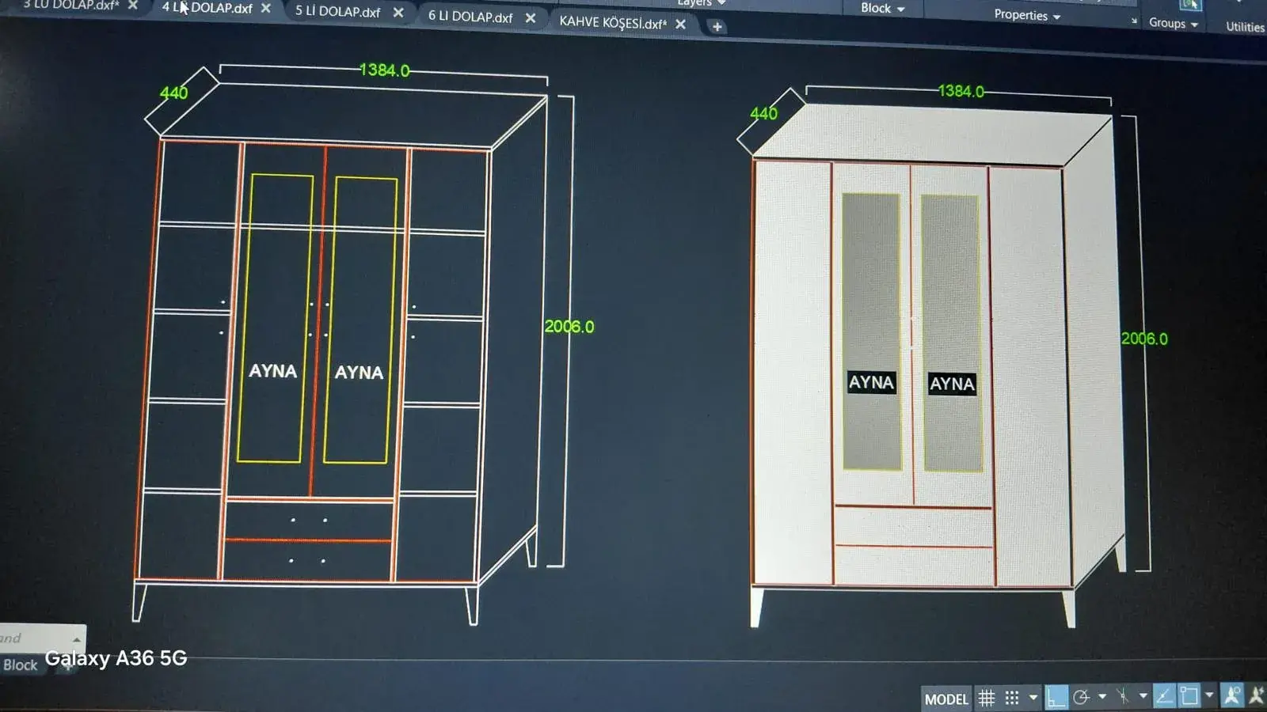
Task: Click the auto-scale annotation icon
Action: (x=1257, y=695)
